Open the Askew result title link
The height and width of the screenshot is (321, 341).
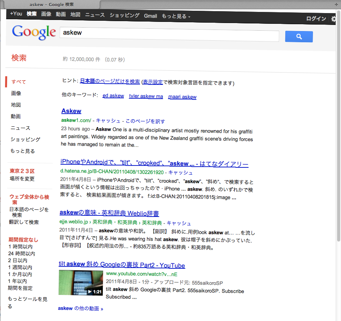point(71,111)
